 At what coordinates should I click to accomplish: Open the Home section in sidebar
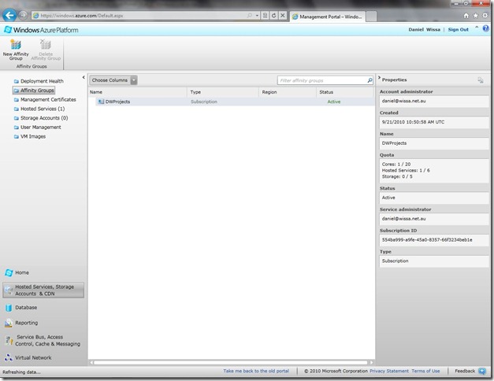[22, 272]
